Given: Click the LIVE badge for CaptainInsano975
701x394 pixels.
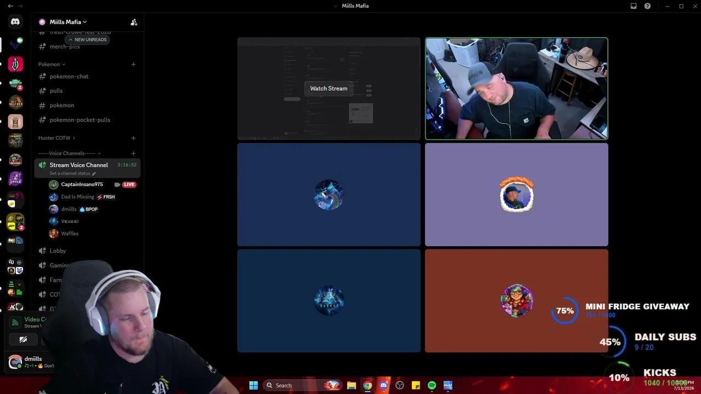Looking at the screenshot, I should (x=129, y=184).
